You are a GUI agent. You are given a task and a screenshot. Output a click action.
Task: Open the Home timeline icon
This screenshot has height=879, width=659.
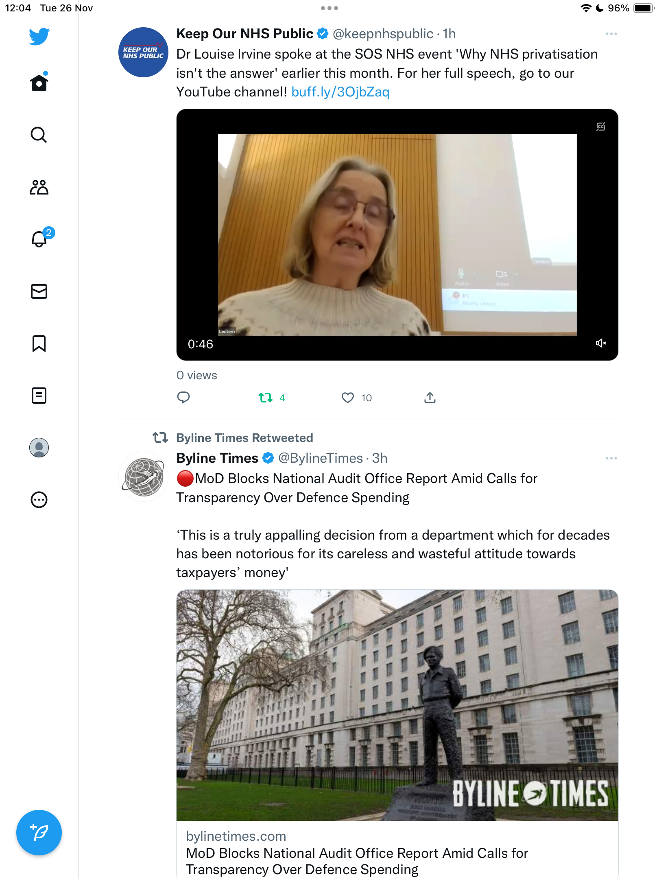(39, 82)
